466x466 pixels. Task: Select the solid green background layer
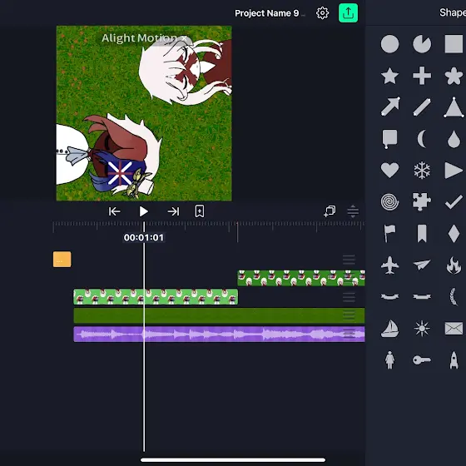(219, 315)
